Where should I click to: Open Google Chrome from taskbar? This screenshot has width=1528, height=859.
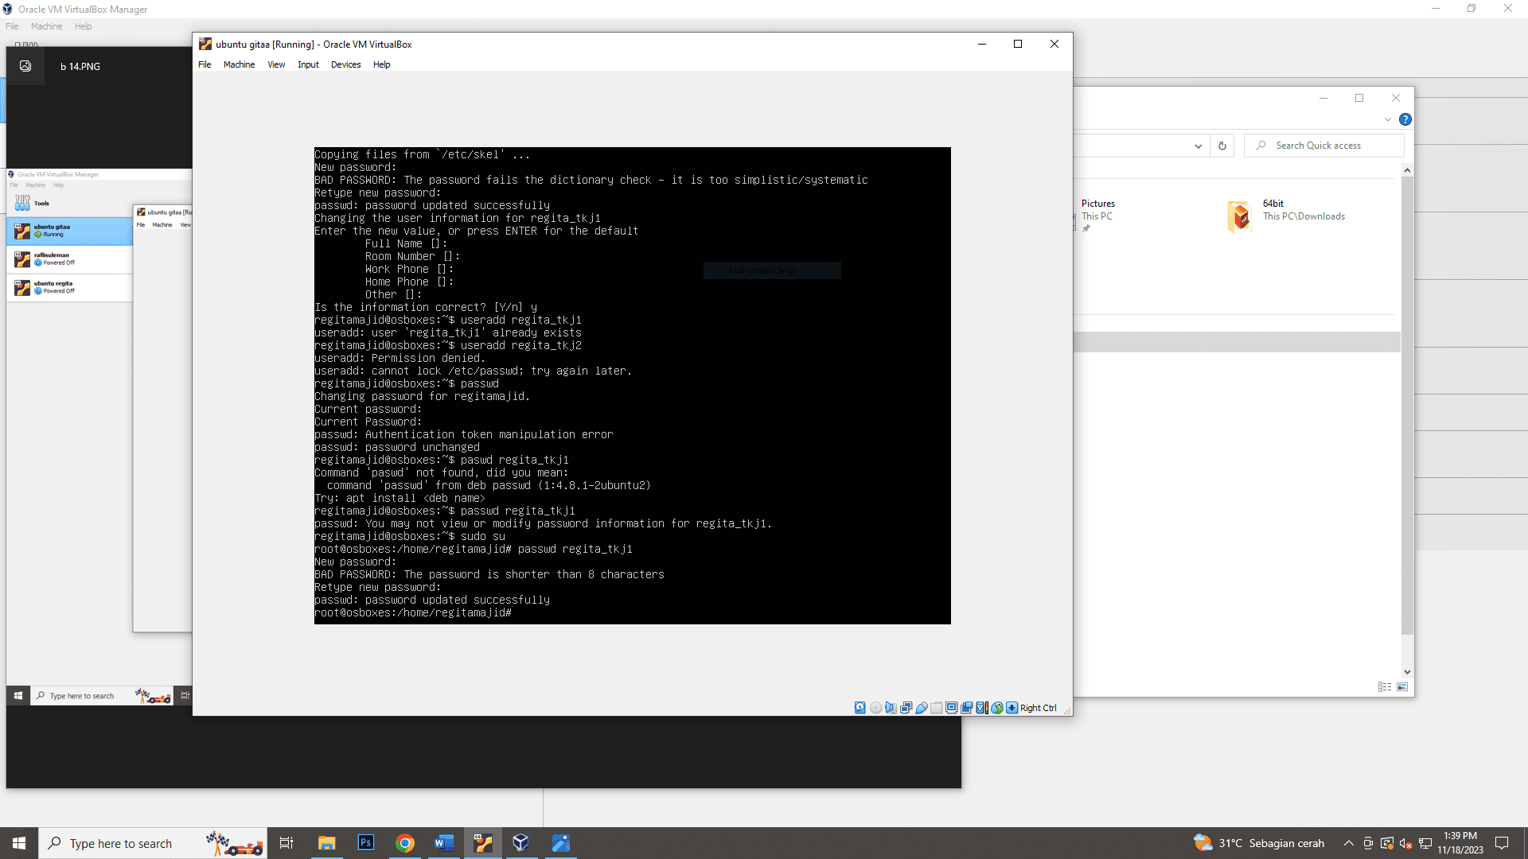pos(404,843)
